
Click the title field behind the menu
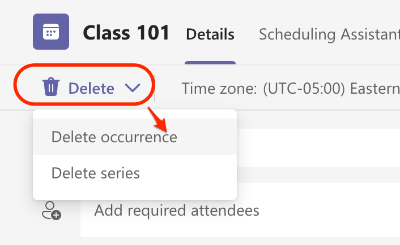(318, 148)
